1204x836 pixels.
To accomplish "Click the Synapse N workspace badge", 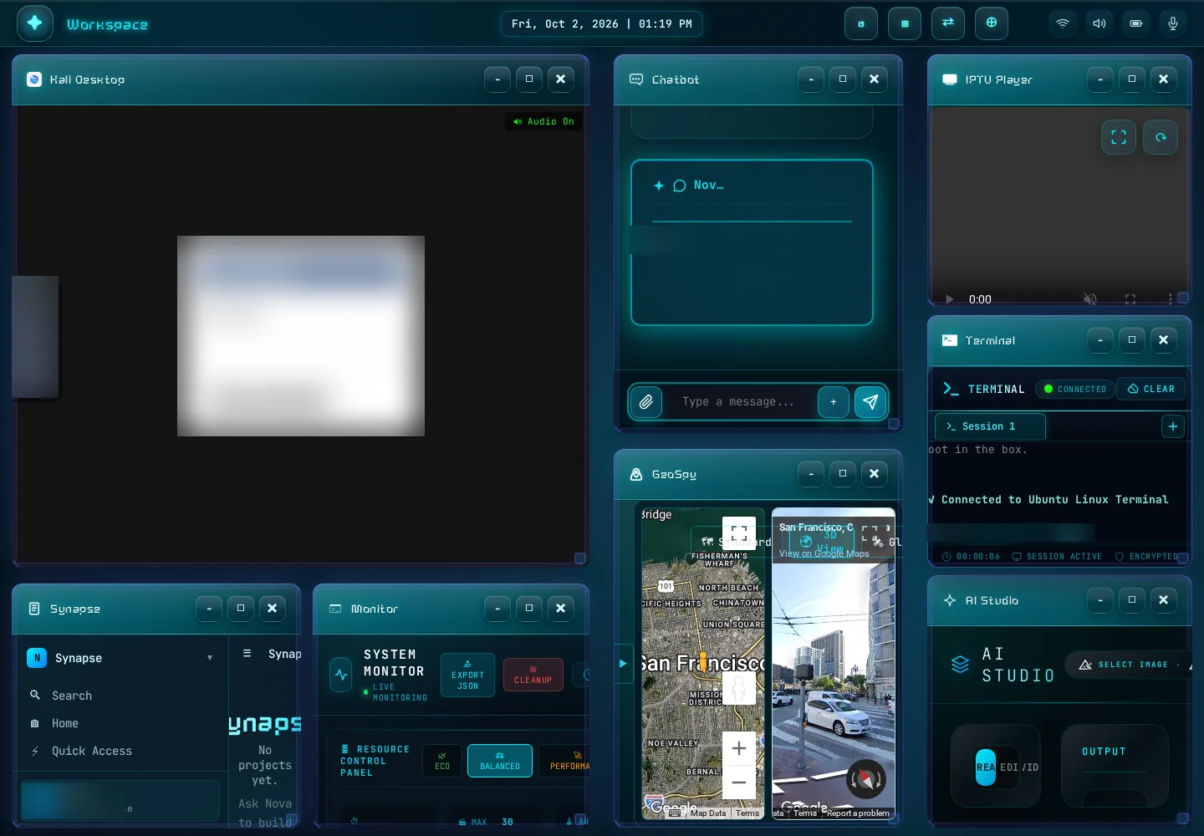I will coord(37,658).
